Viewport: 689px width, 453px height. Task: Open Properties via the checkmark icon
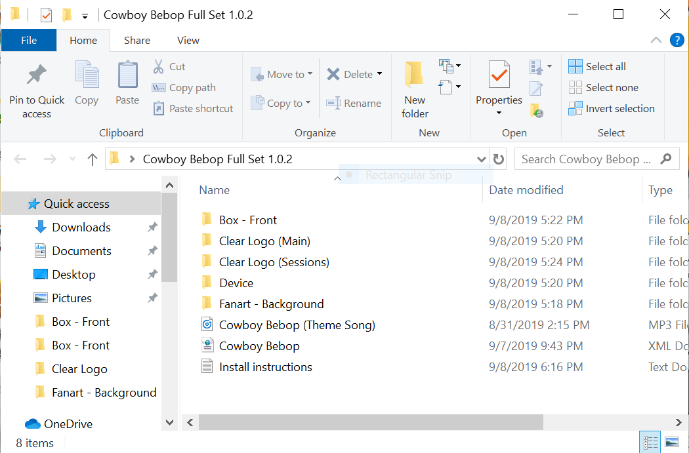point(499,75)
